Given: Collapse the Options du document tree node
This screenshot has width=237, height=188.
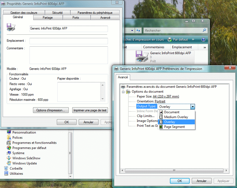Looking at the screenshot, I should click(x=123, y=92).
